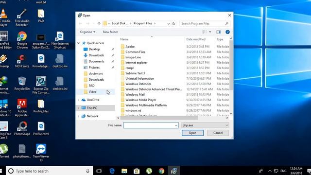The image size is (311, 175).
Task: Open File Explorer from the taskbar
Action: [124, 171]
